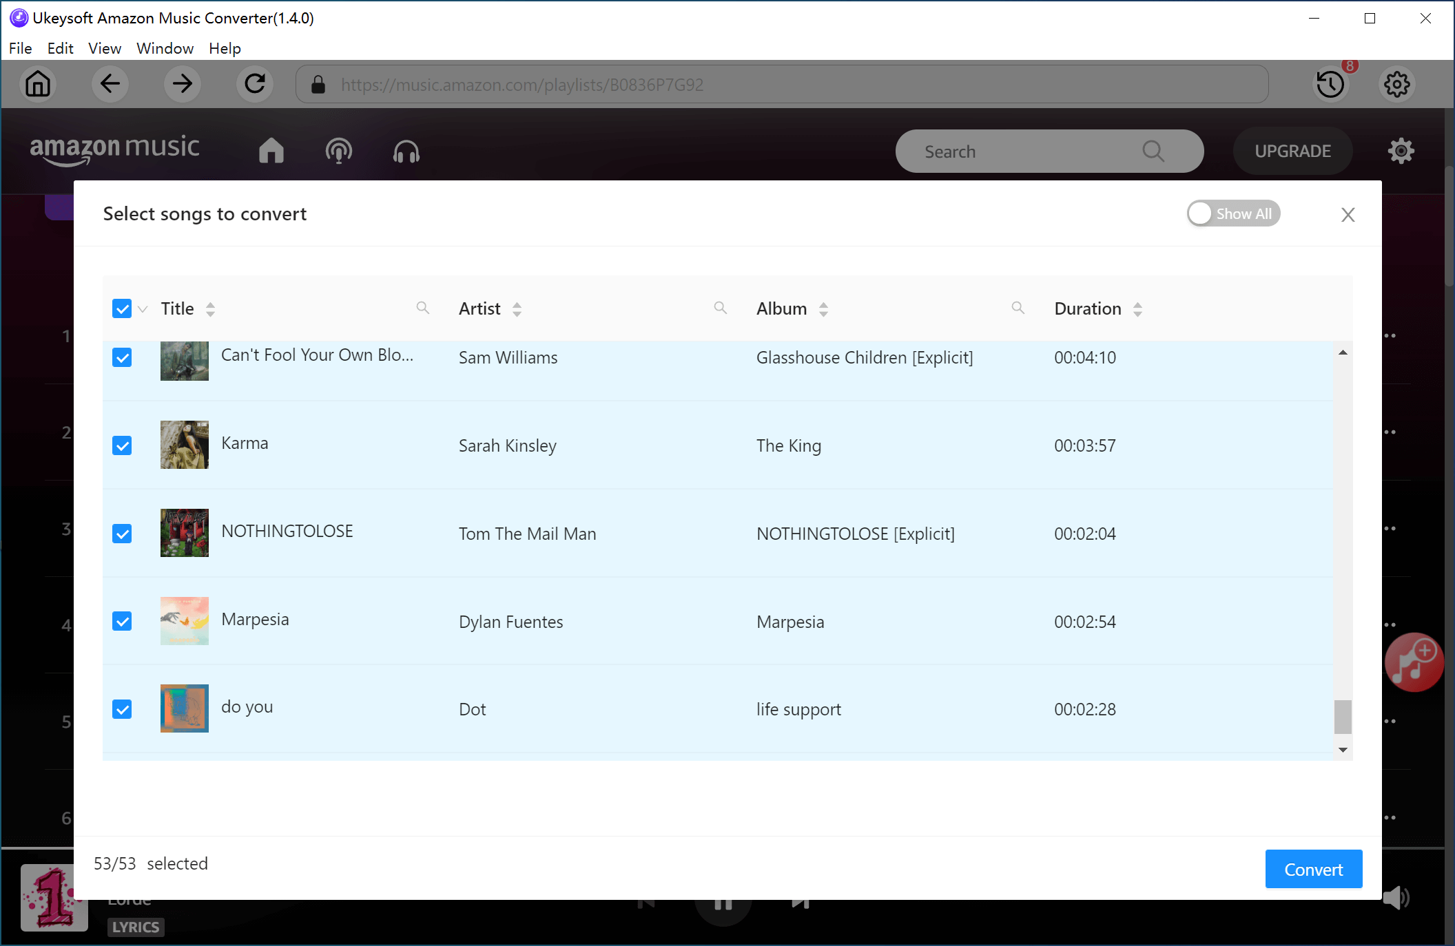Search within the Title column

(422, 308)
